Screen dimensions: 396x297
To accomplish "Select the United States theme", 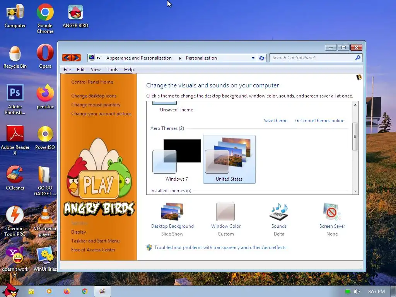I will tap(229, 159).
